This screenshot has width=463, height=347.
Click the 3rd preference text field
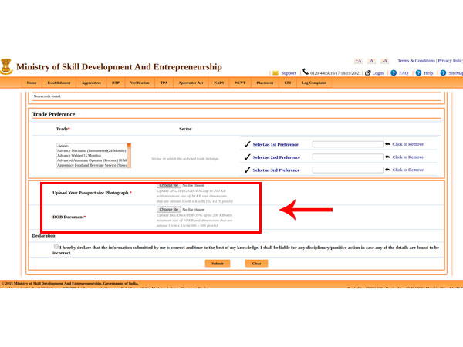[347, 170]
